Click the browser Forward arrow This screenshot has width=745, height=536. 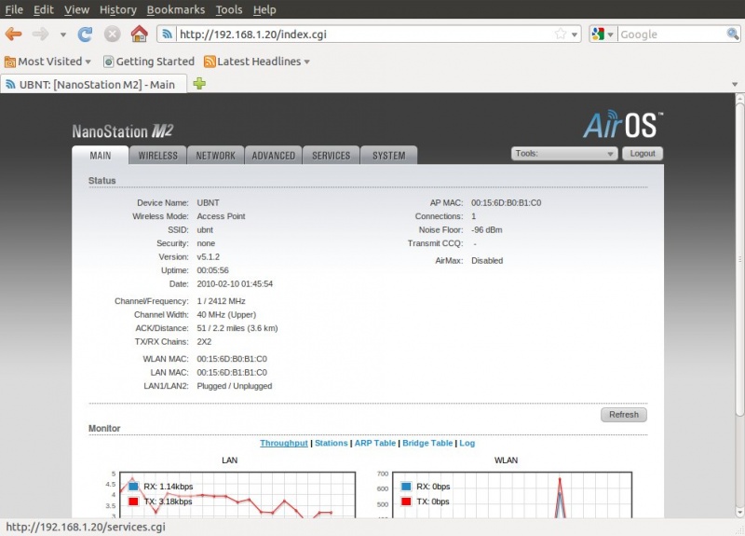40,34
